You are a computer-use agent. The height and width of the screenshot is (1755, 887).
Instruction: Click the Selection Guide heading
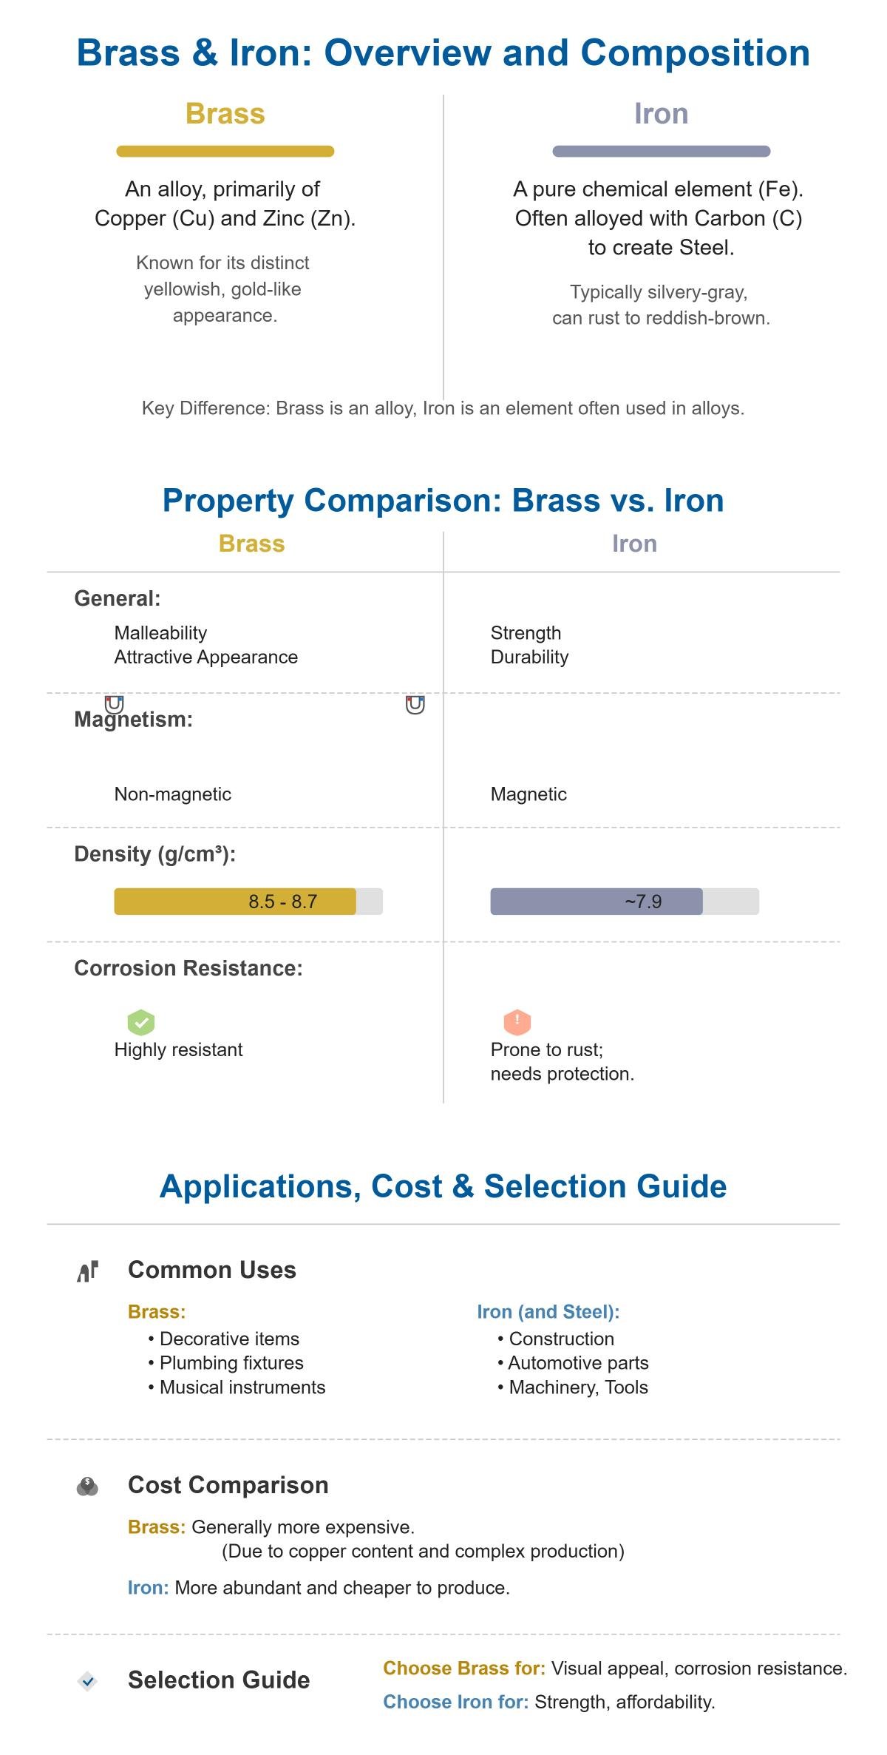[219, 1680]
